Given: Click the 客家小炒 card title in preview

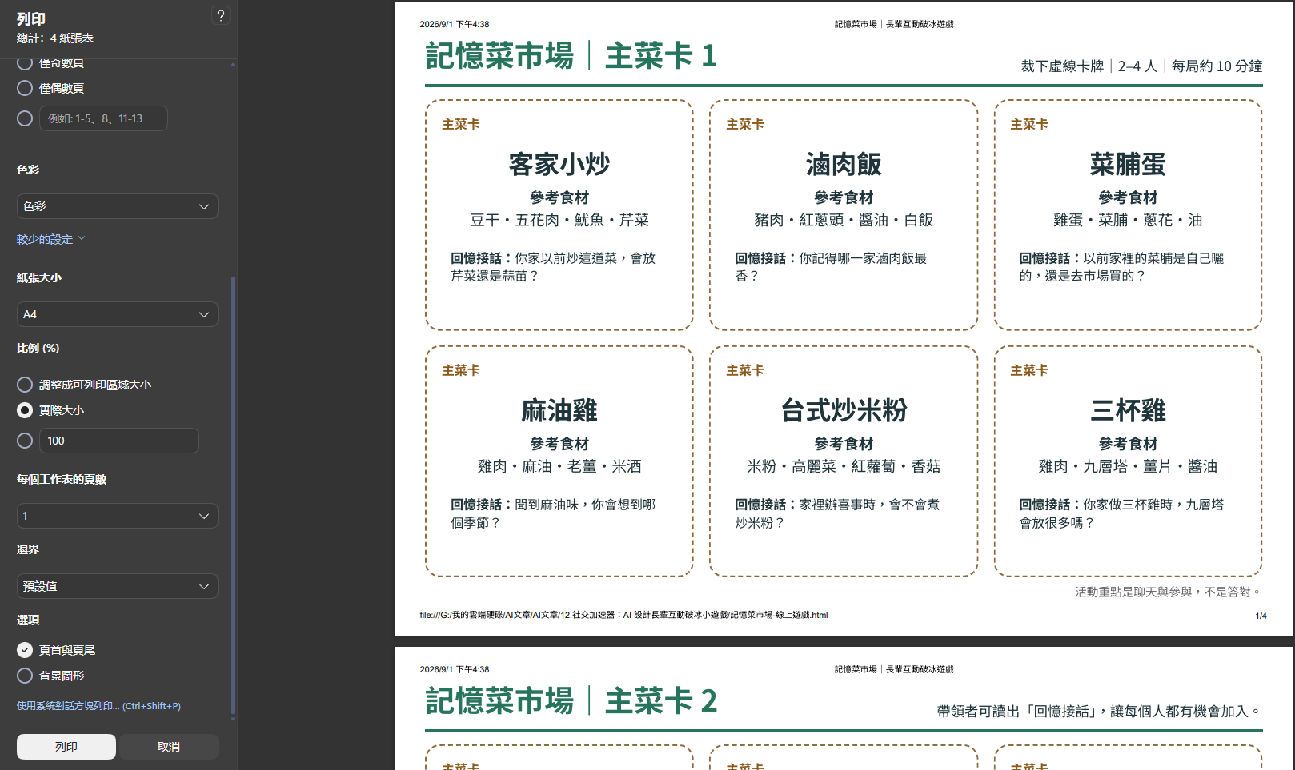Looking at the screenshot, I should pyautogui.click(x=559, y=164).
